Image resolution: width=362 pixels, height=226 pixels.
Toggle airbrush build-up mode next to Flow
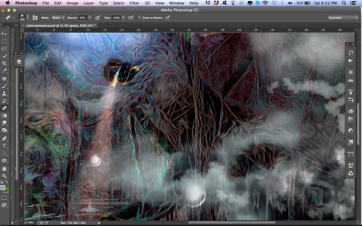point(131,18)
